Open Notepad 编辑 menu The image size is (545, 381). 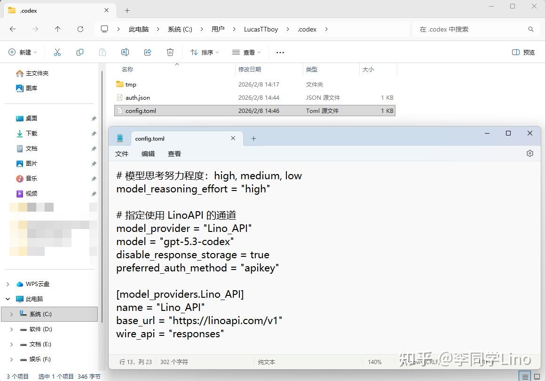[148, 154]
